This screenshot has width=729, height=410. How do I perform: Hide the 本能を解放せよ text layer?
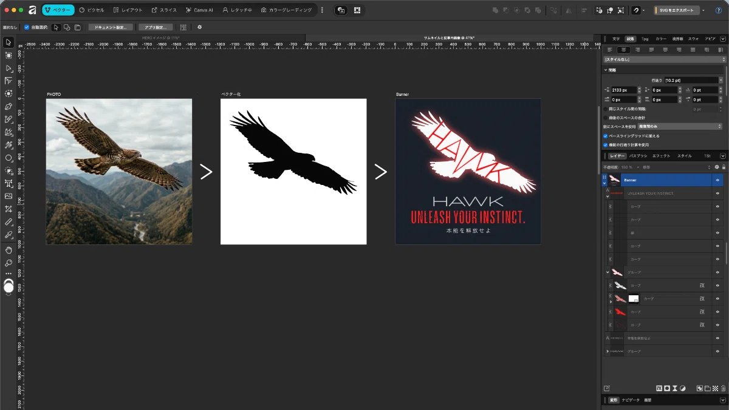click(717, 338)
